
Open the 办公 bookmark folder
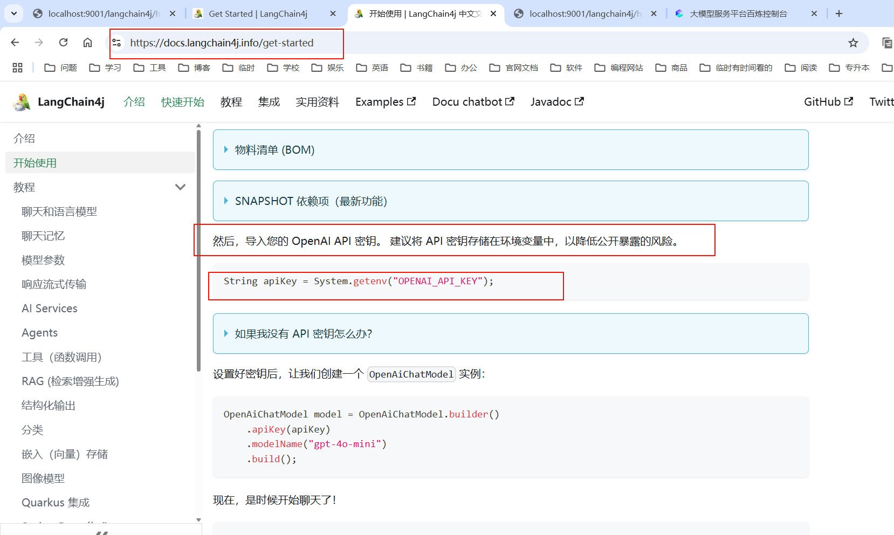pyautogui.click(x=462, y=67)
